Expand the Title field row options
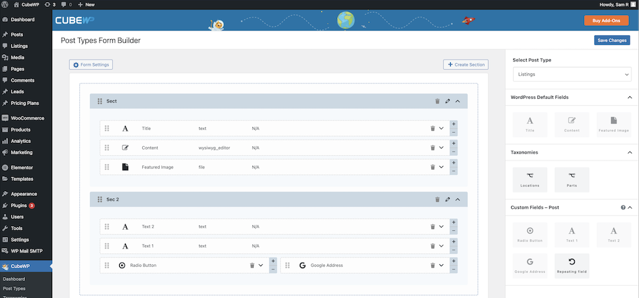This screenshot has width=639, height=298. point(441,129)
